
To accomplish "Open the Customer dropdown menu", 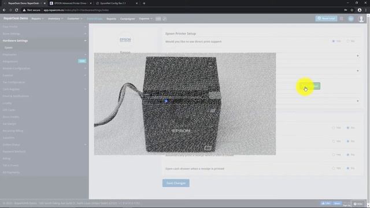I will click(75, 18).
